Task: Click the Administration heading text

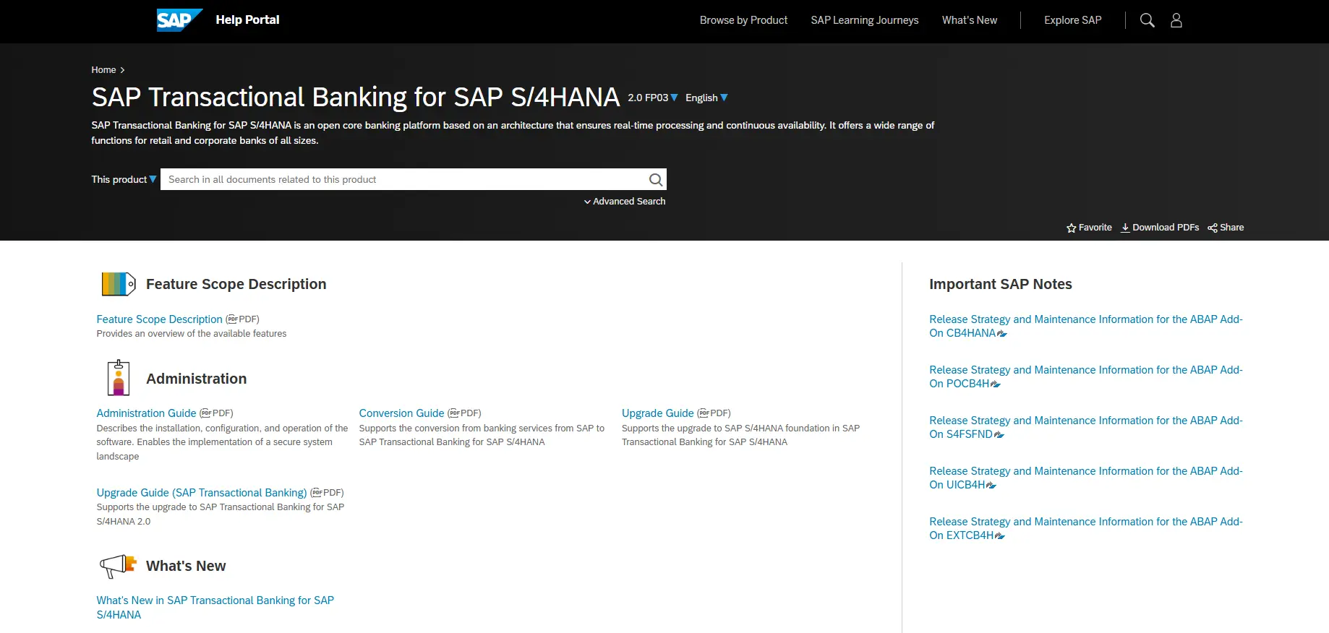Action: [197, 379]
